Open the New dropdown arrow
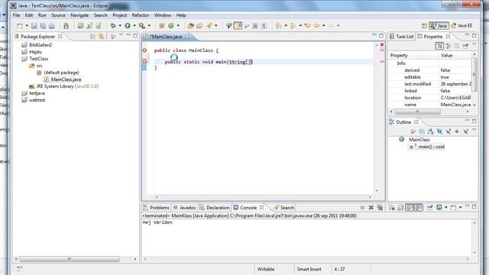The image size is (489, 275). 27,26
